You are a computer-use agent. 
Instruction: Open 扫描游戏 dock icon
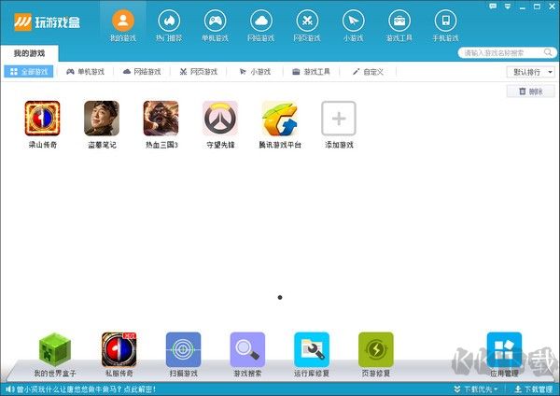(184, 349)
